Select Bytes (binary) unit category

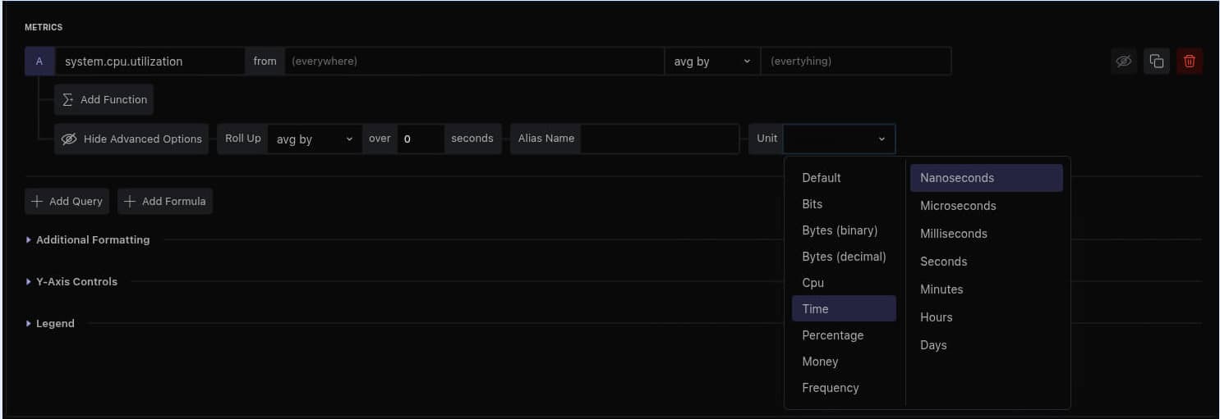pyautogui.click(x=844, y=230)
